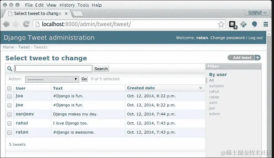
Task: Open the Edit menu
Action: 39,5
